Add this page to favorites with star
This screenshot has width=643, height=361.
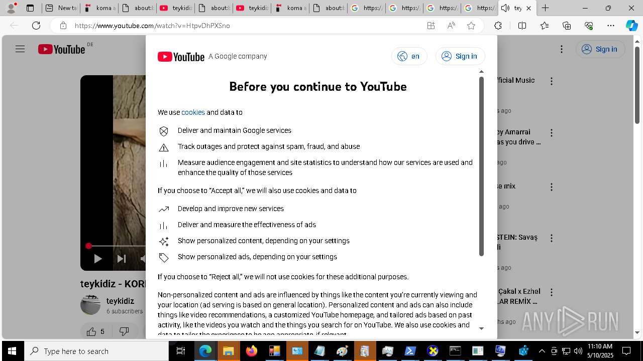(471, 26)
